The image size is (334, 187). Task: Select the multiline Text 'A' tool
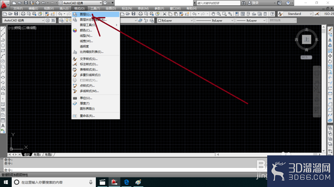tap(3, 126)
